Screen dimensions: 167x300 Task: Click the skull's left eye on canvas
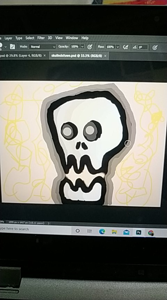point(69,131)
